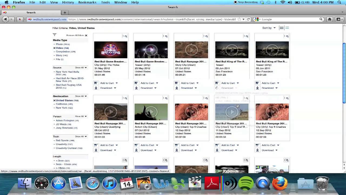The image size is (346, 195).
Task: Click the Firefox home button
Action: pyautogui.click(x=330, y=19)
